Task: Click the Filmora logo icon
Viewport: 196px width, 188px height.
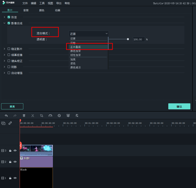Action: 4,3
